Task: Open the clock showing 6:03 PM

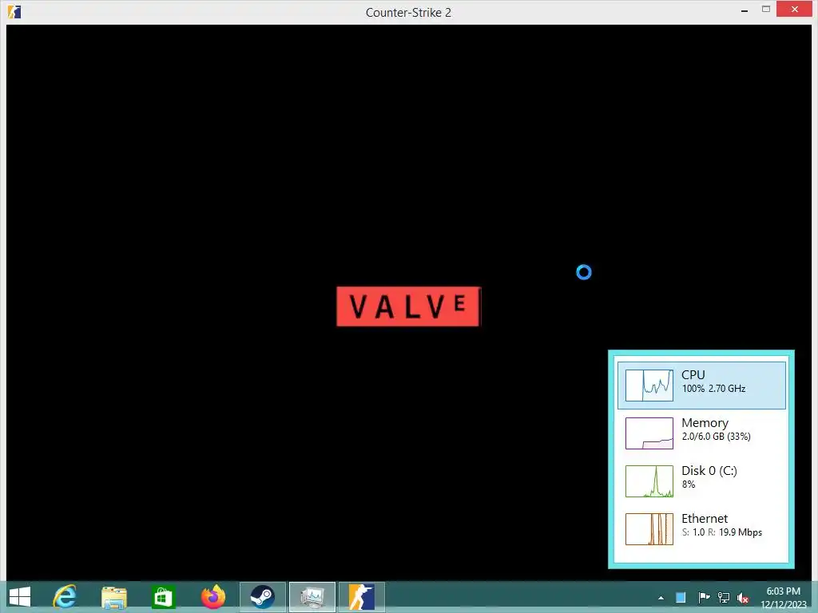Action: coord(783,598)
